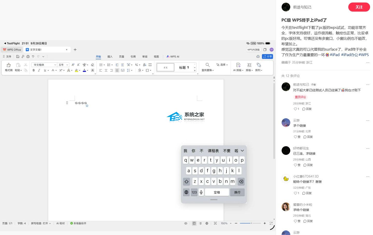
Task: Undo the last action
Action: point(33,57)
